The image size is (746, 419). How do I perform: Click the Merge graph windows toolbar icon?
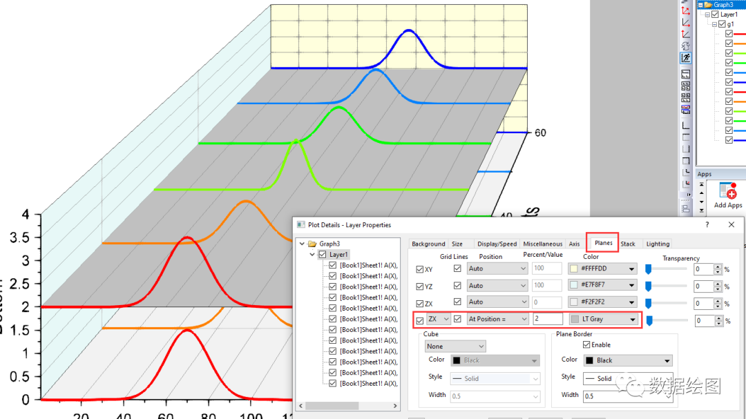click(686, 110)
